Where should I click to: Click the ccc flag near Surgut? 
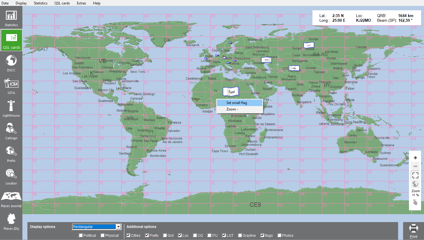point(309,45)
